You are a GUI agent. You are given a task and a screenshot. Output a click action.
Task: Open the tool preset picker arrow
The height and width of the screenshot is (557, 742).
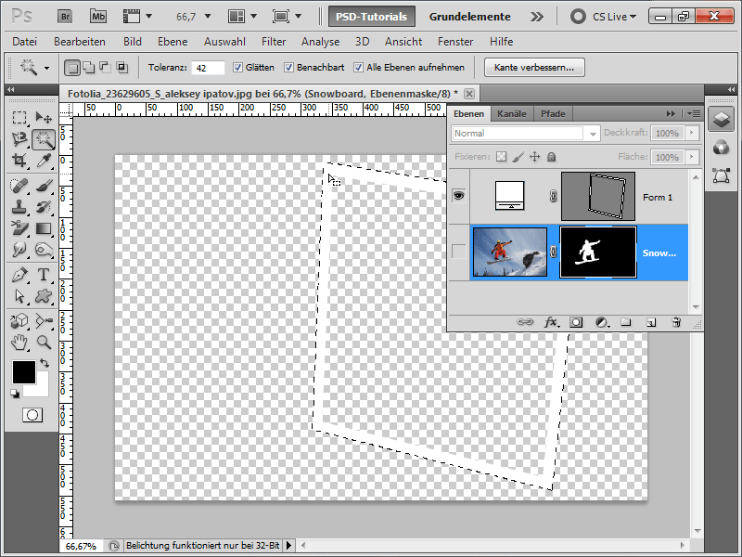click(46, 68)
